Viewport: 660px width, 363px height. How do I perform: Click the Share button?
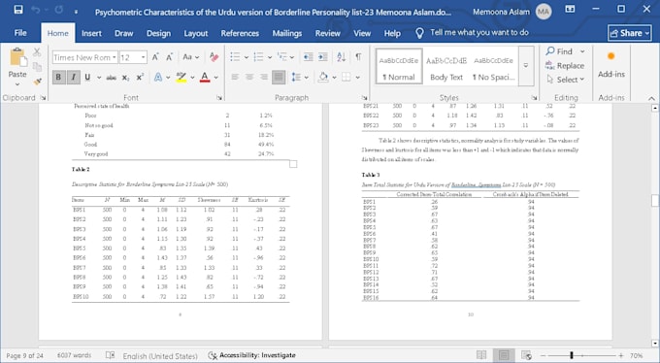pyautogui.click(x=630, y=33)
